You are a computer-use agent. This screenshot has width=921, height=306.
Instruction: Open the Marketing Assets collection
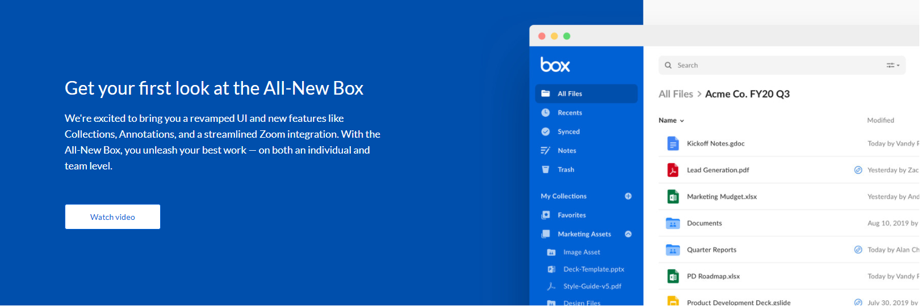[584, 234]
